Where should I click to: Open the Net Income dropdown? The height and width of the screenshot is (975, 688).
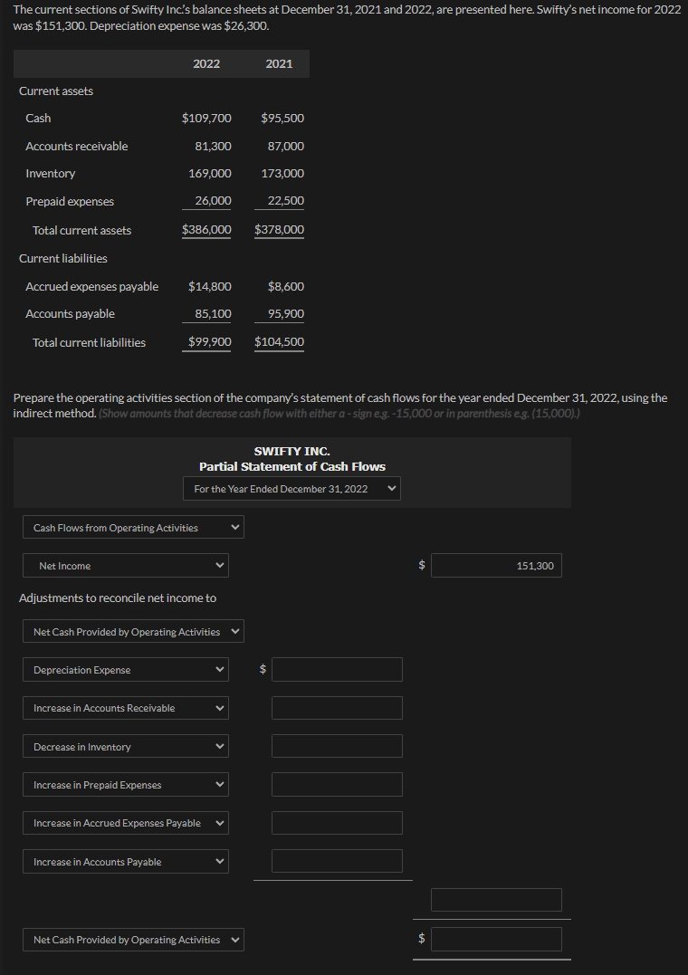click(126, 566)
